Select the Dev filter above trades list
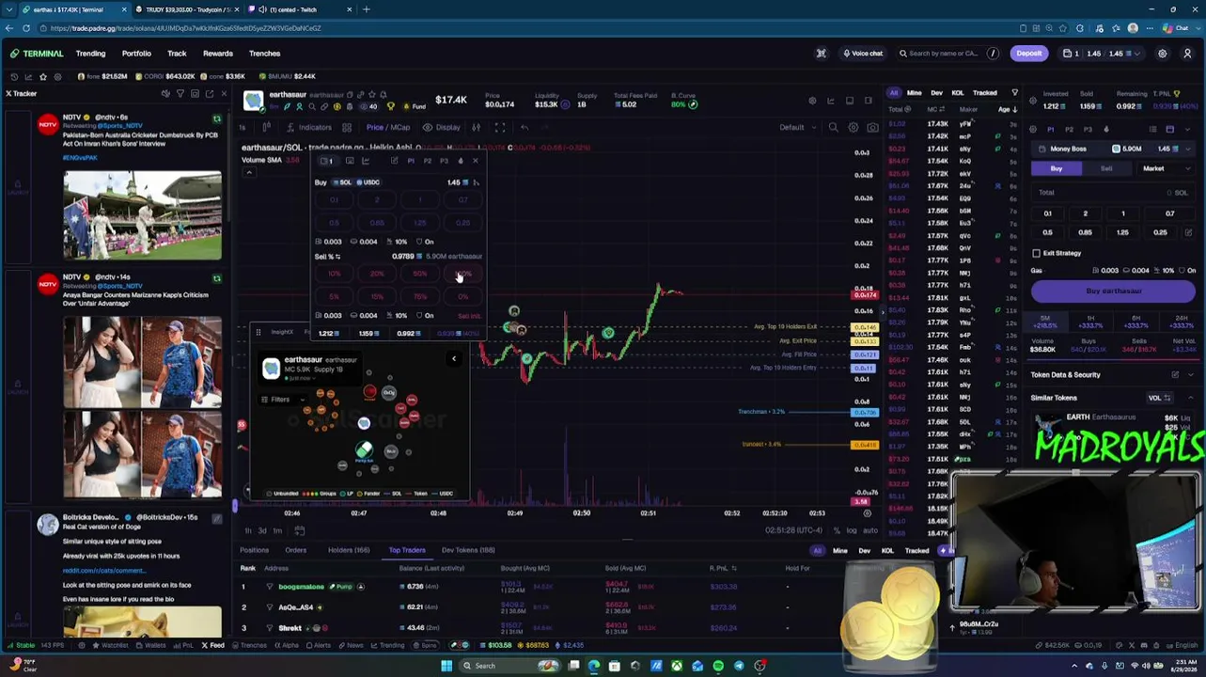Image resolution: width=1206 pixels, height=677 pixels. [x=936, y=93]
